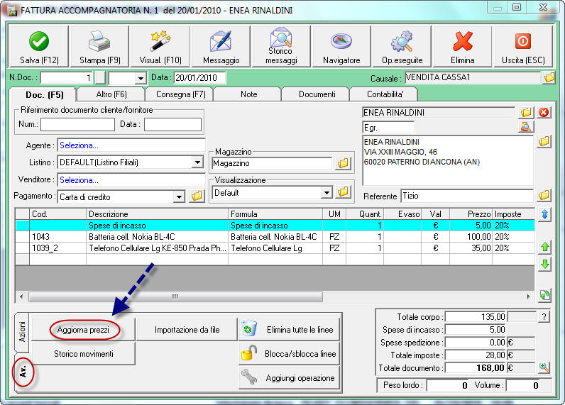The image size is (565, 405).
Task: Expand the Pagamento dropdown
Action: [179, 196]
